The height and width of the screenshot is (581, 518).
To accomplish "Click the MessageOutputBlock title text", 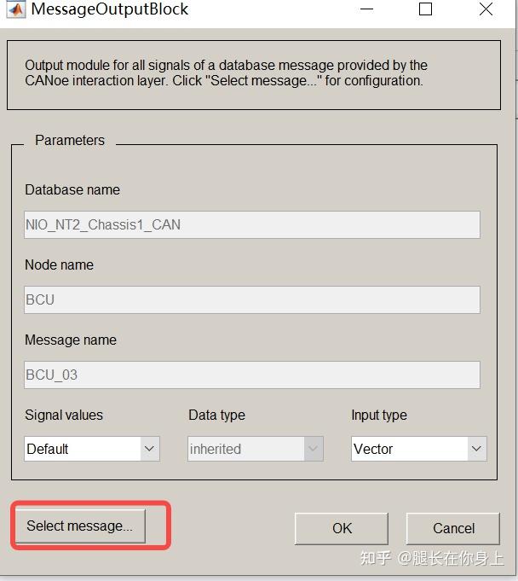I will 110,9.
